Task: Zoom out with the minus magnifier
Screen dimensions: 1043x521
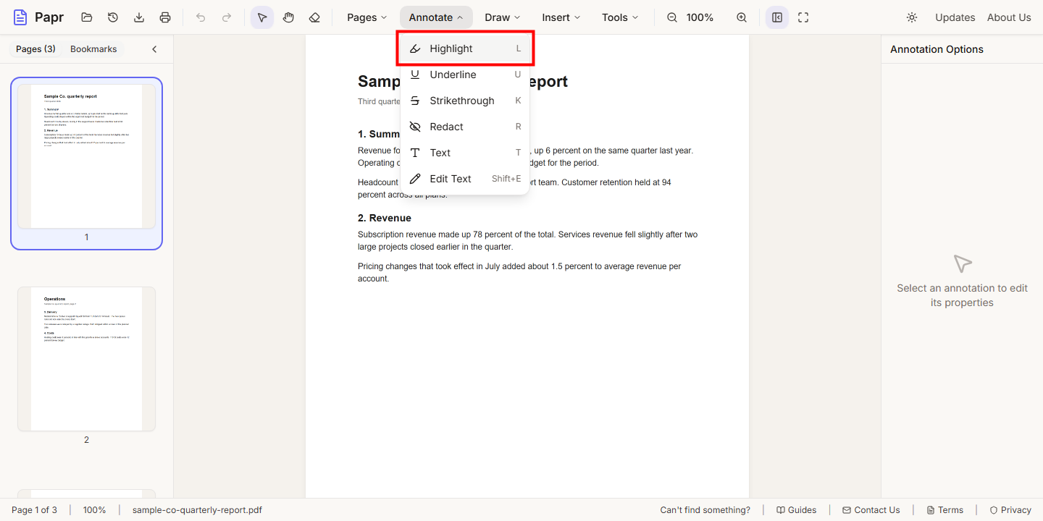Action: click(x=672, y=17)
